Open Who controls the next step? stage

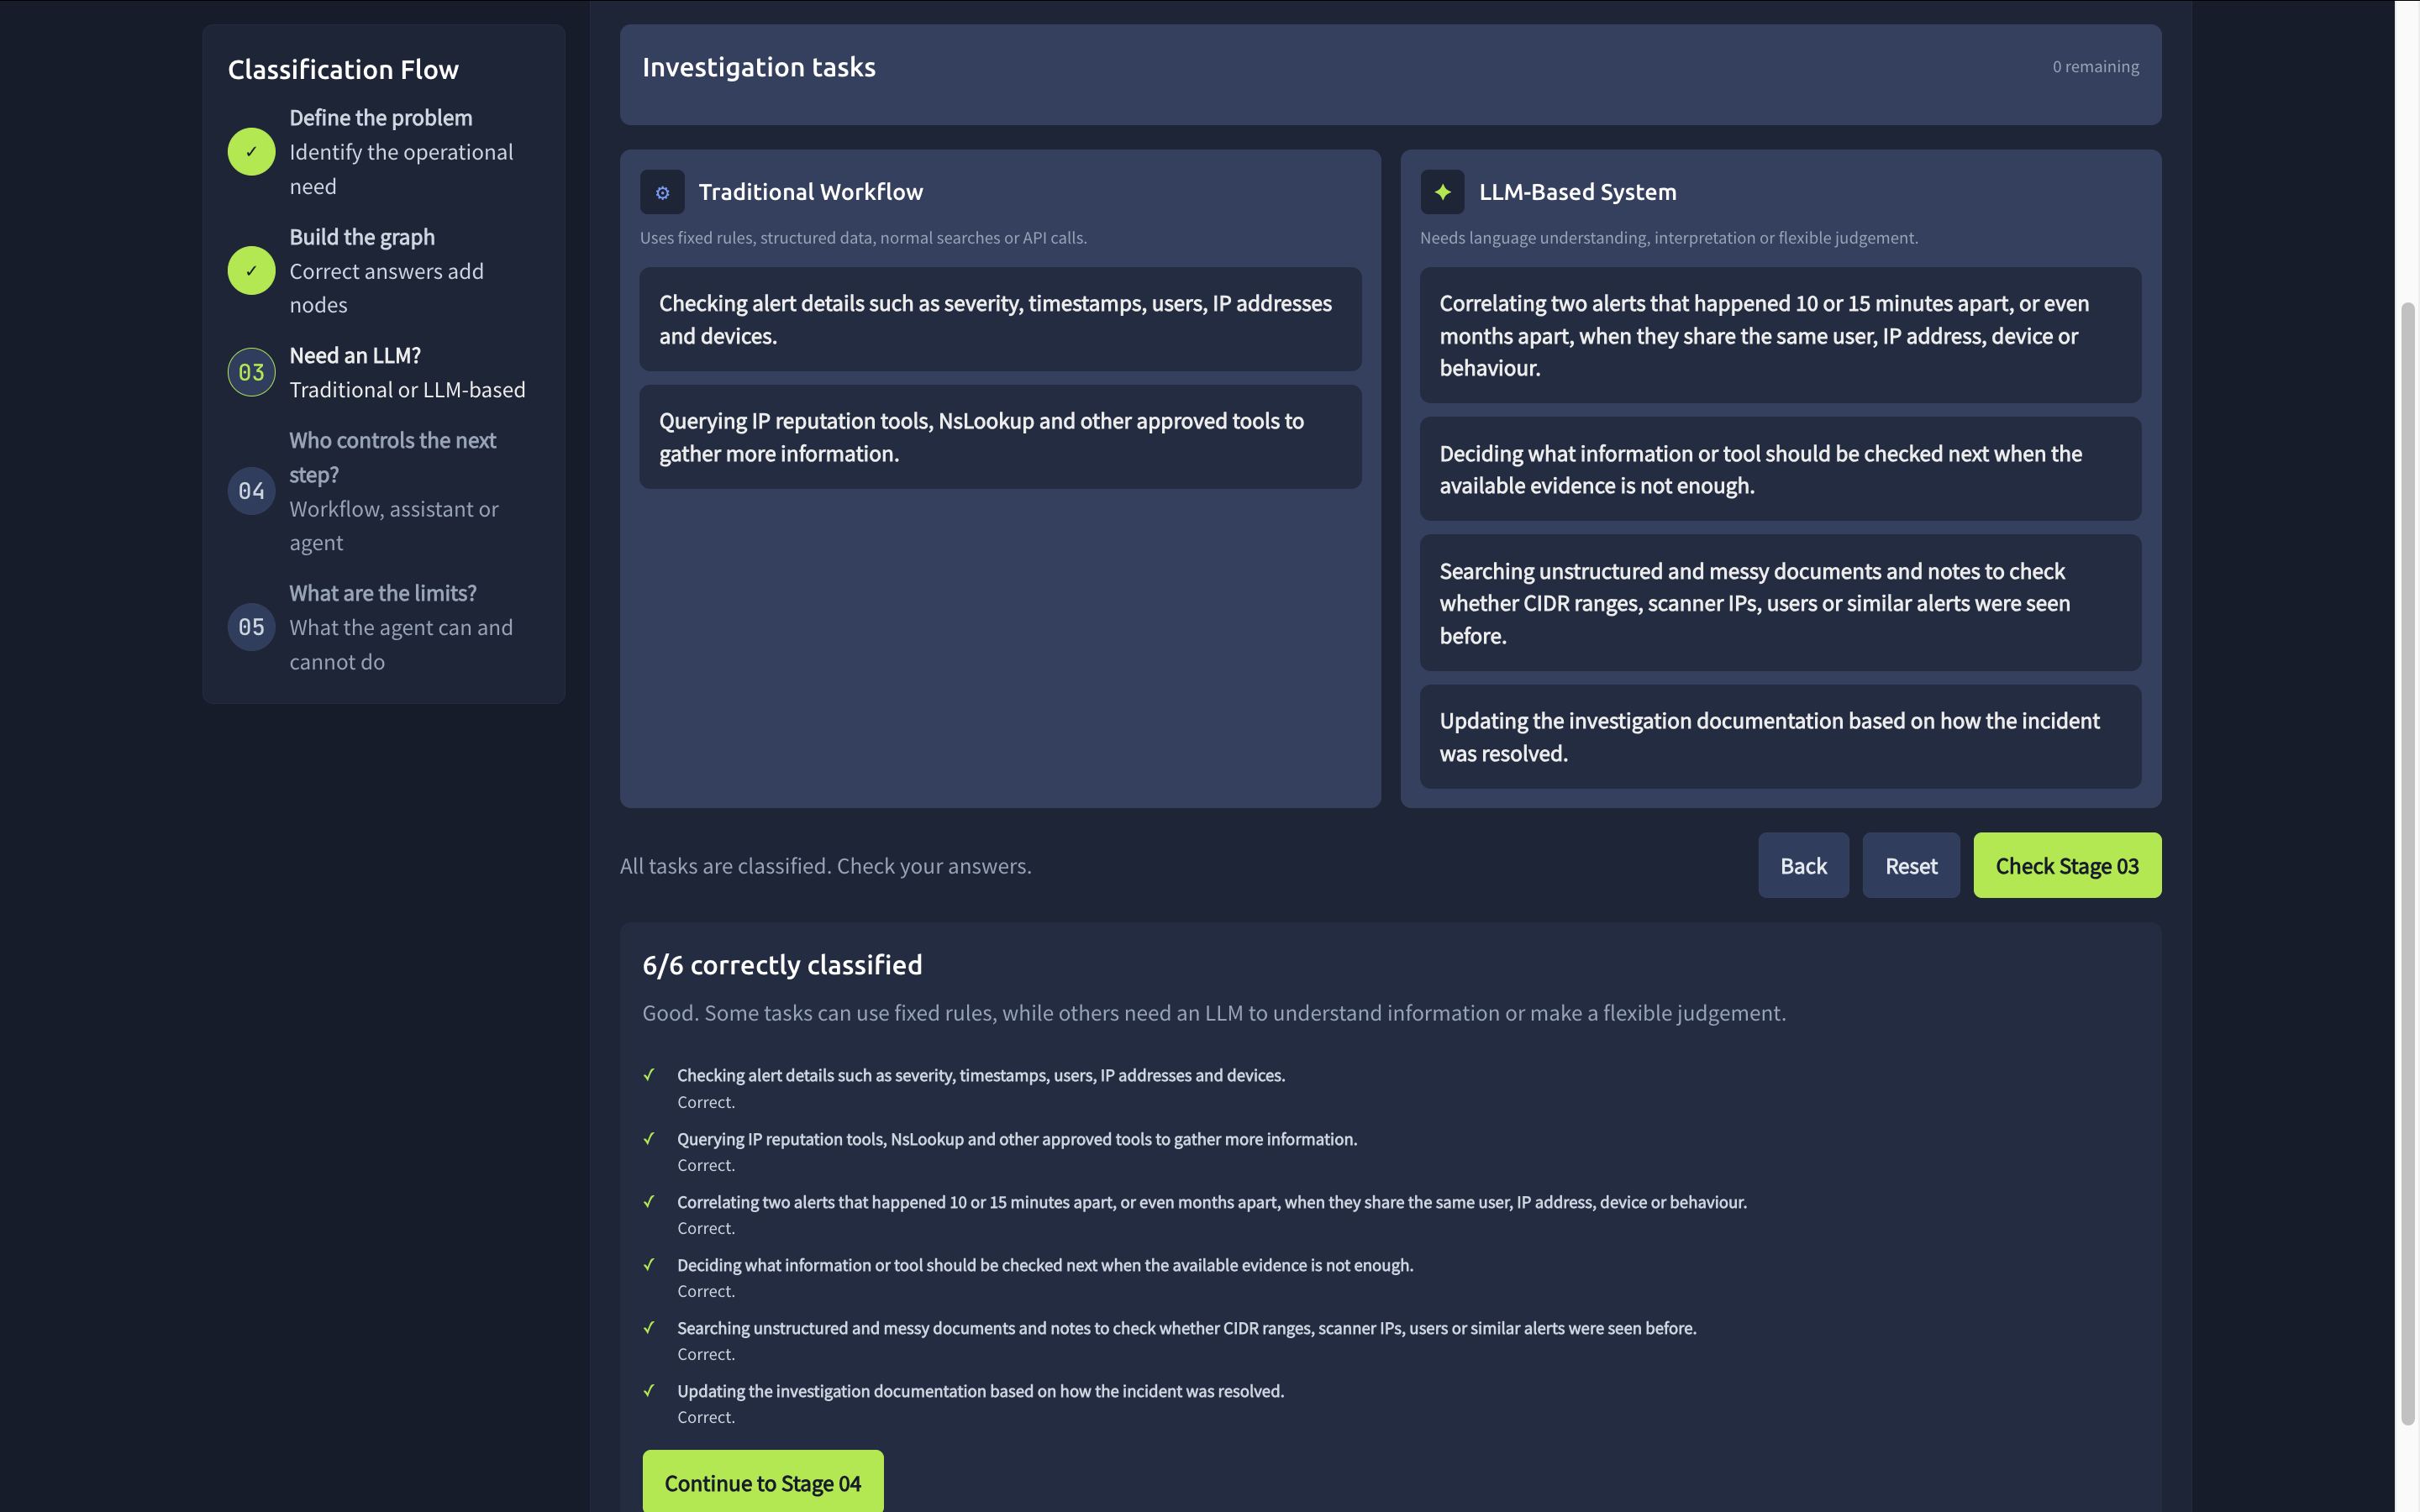[393, 457]
